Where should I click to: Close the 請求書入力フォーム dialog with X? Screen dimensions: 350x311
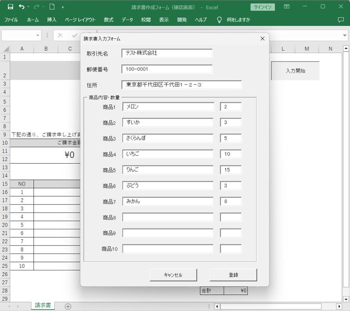pos(262,39)
